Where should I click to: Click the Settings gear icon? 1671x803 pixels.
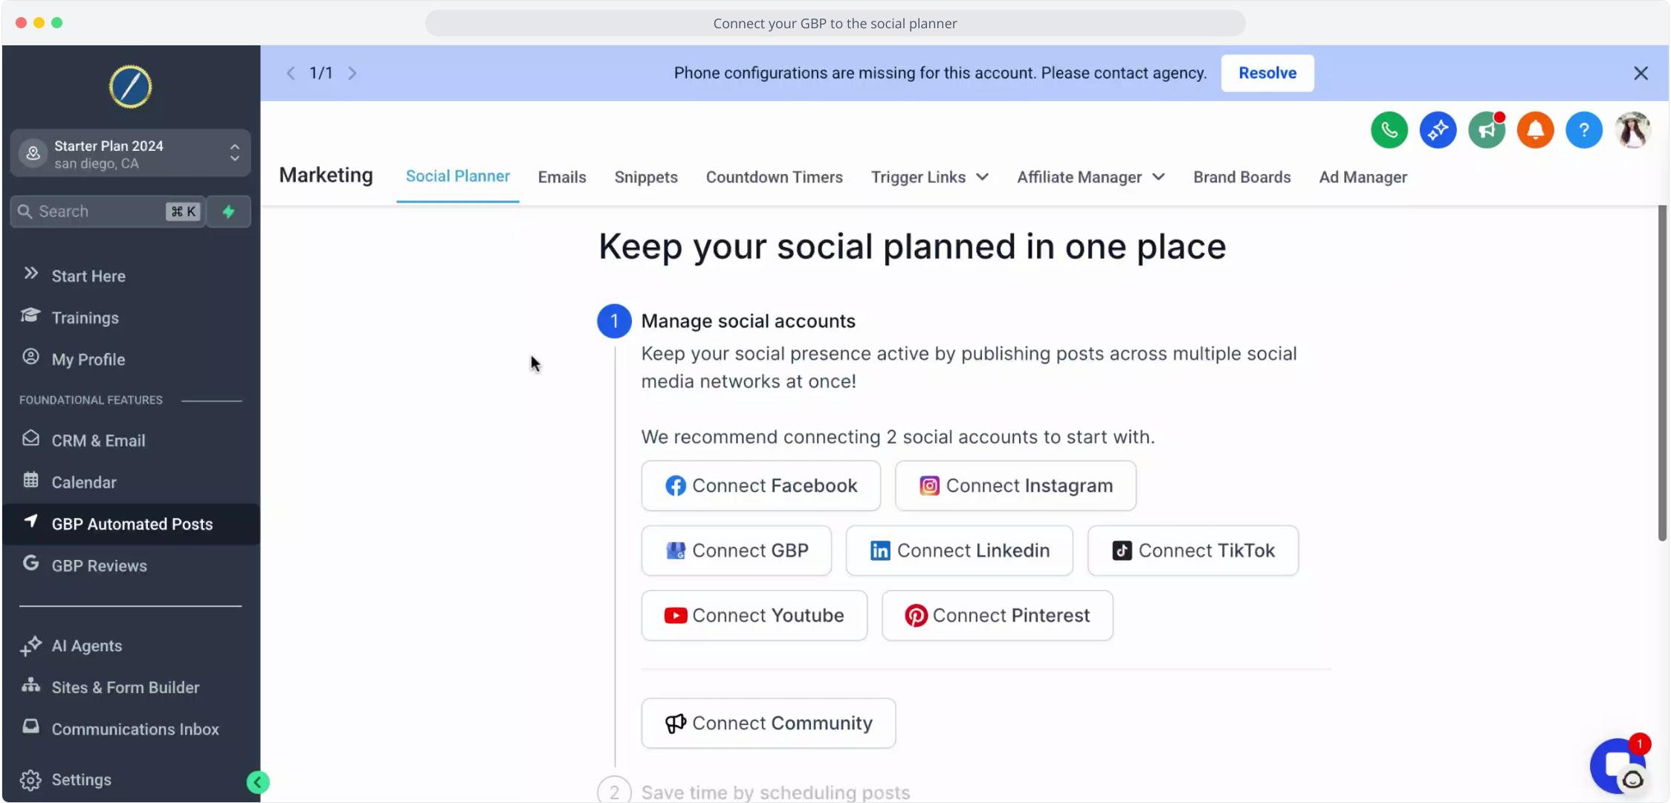pyautogui.click(x=30, y=780)
